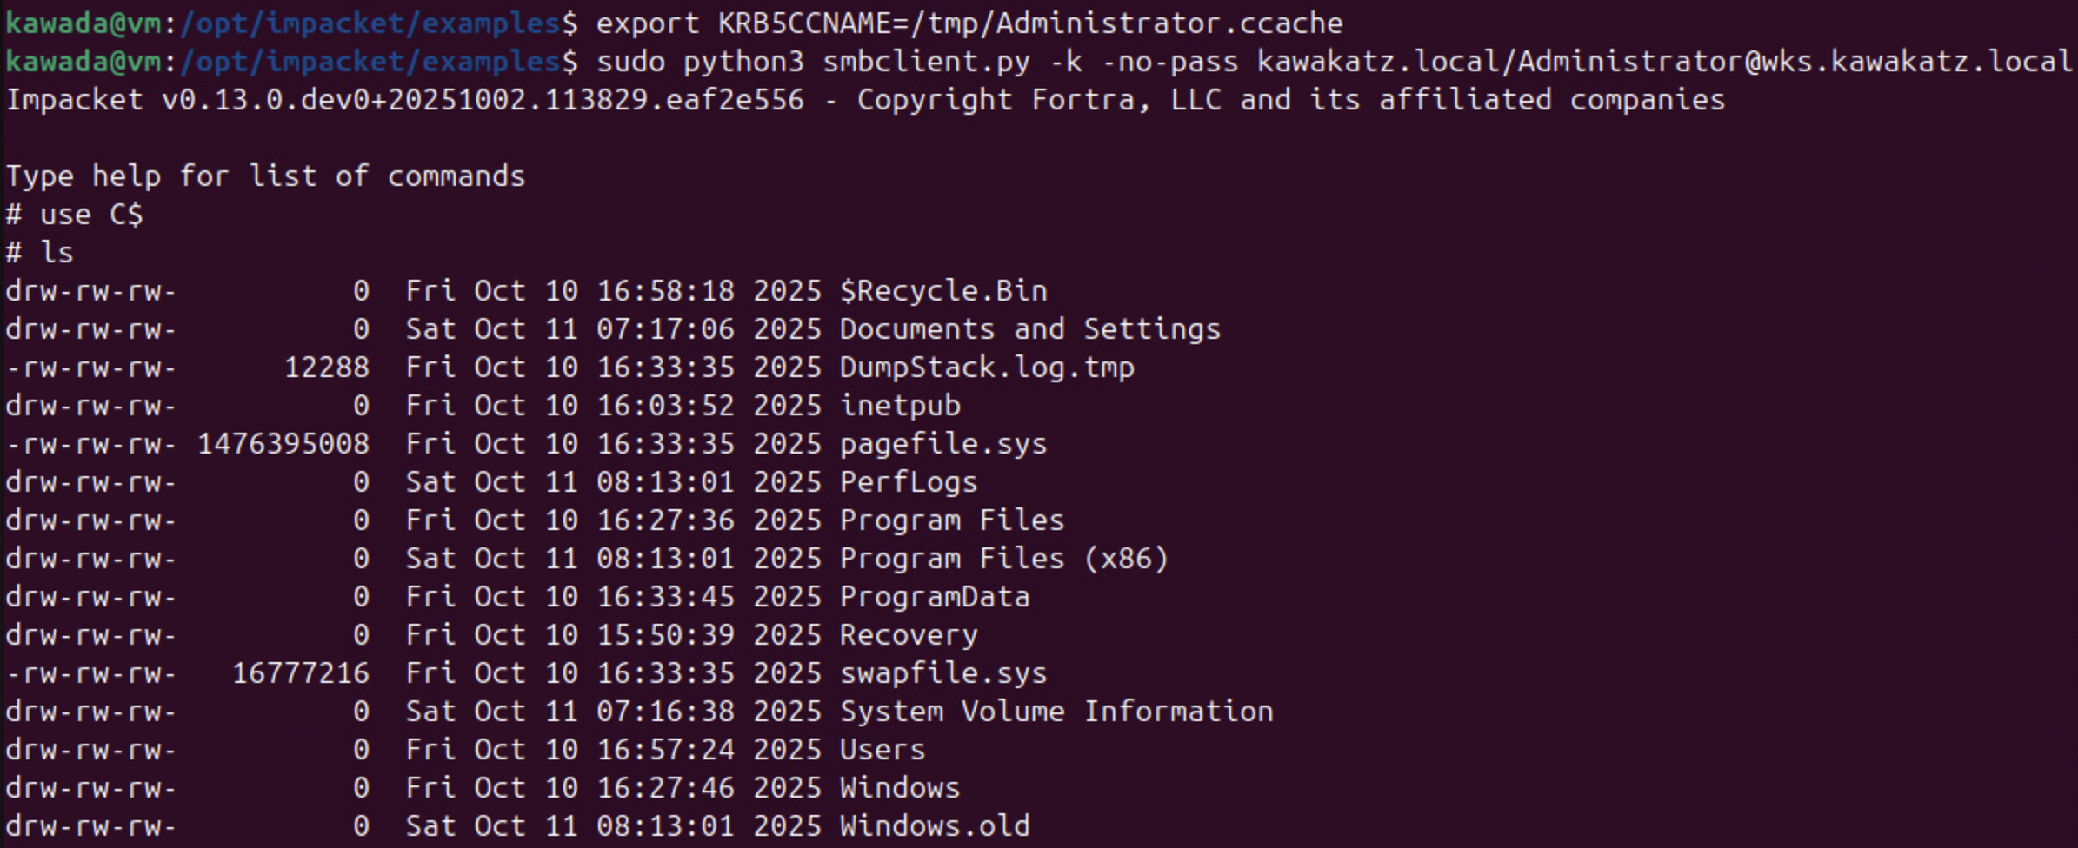
Task: Click the 'ls' command at the prompt
Action: coord(57,253)
